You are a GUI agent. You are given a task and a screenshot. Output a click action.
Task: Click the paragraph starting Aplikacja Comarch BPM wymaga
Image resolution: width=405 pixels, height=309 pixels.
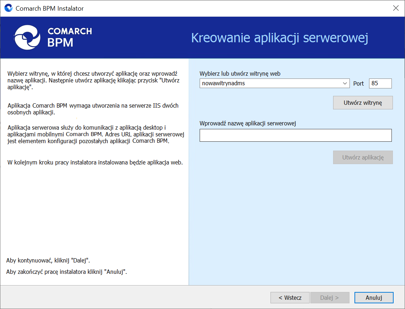click(93, 109)
